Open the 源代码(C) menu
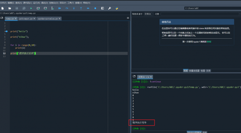241x133 pixels. pos(28,3)
